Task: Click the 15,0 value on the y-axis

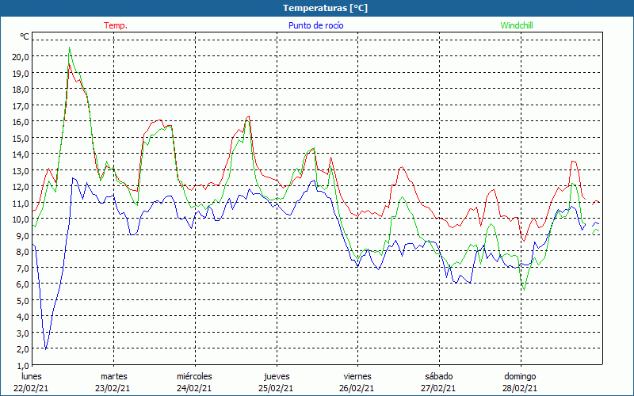Action: (21, 138)
